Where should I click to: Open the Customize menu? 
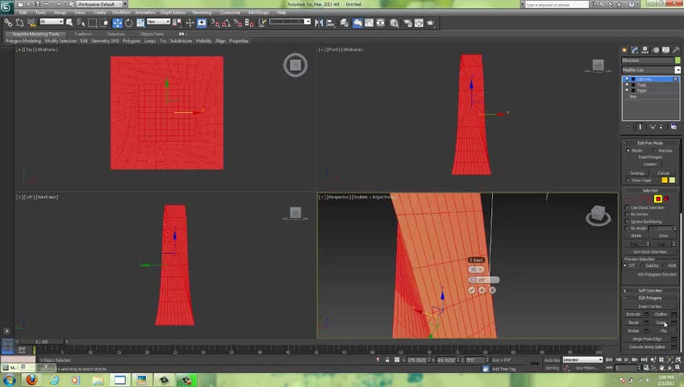[230, 13]
